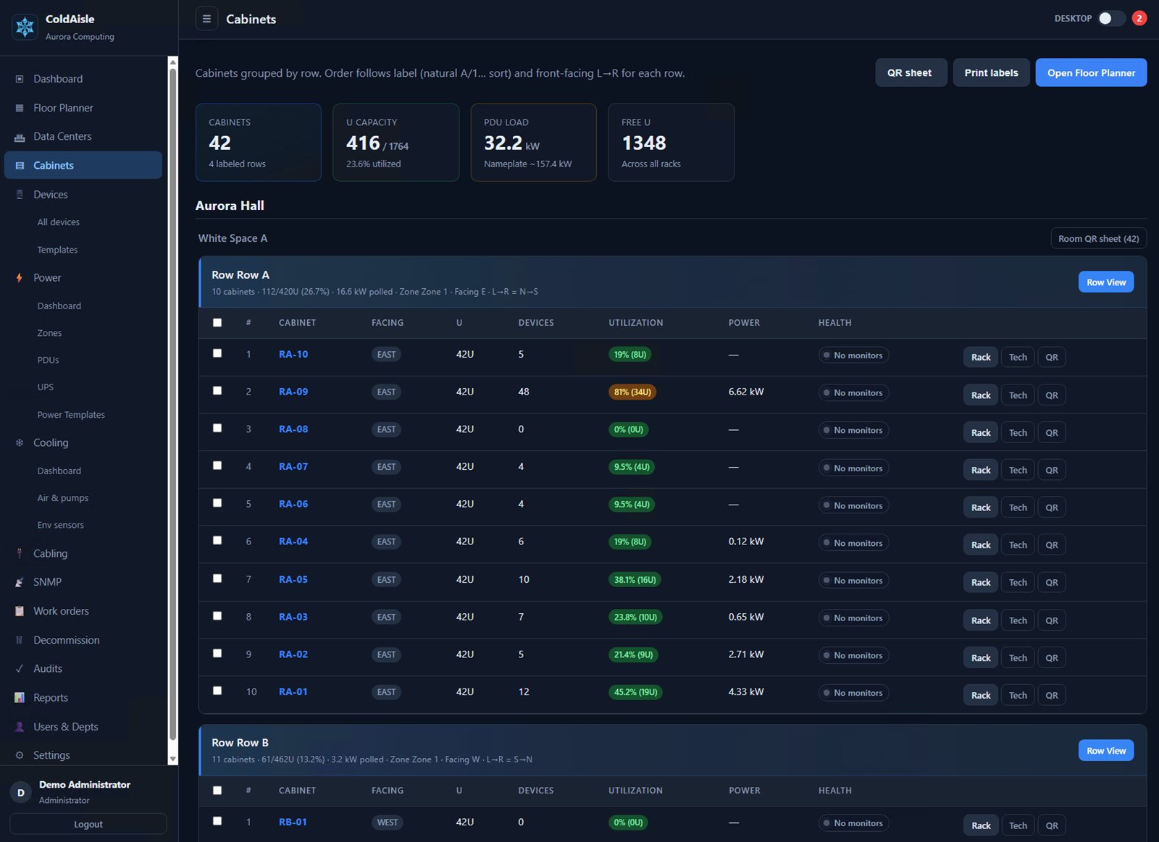Click the hamburger menu icon beside Cabinets

[206, 19]
